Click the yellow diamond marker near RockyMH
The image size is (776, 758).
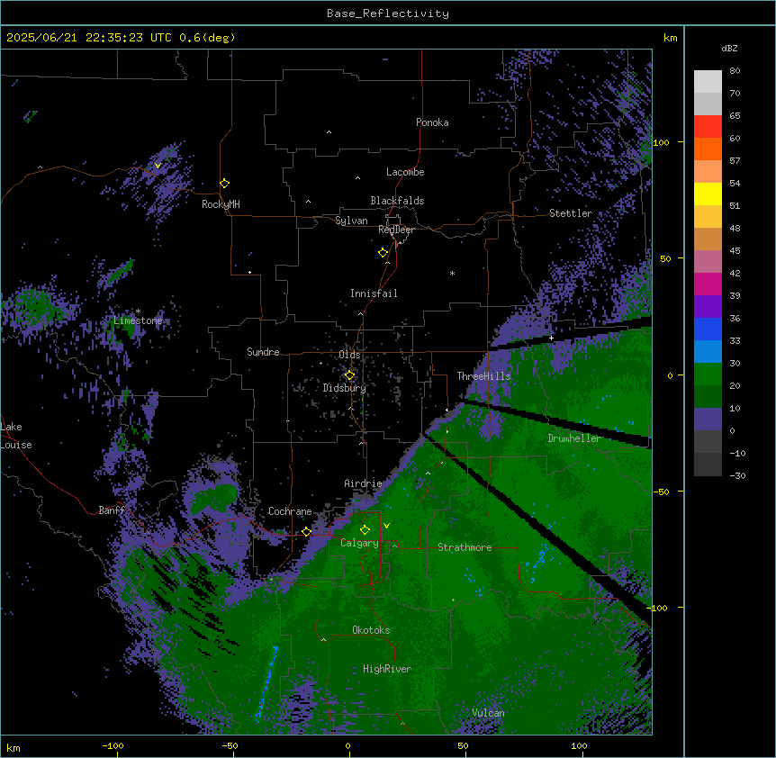[225, 184]
